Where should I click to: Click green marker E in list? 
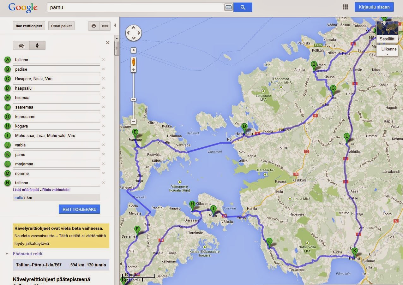pyautogui.click(x=8, y=98)
